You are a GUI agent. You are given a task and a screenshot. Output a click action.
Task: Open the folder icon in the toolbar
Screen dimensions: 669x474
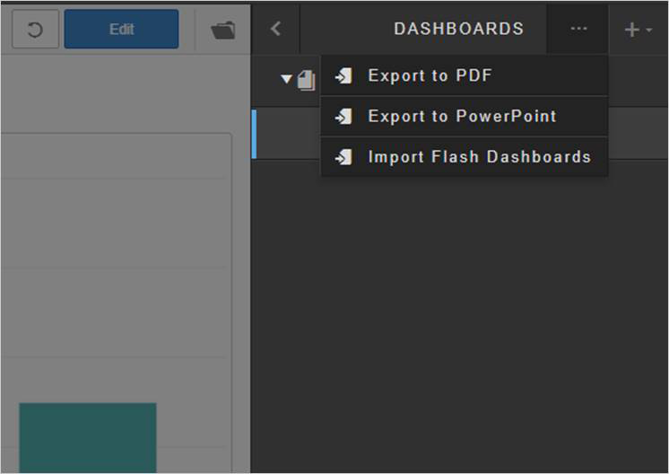(x=222, y=30)
